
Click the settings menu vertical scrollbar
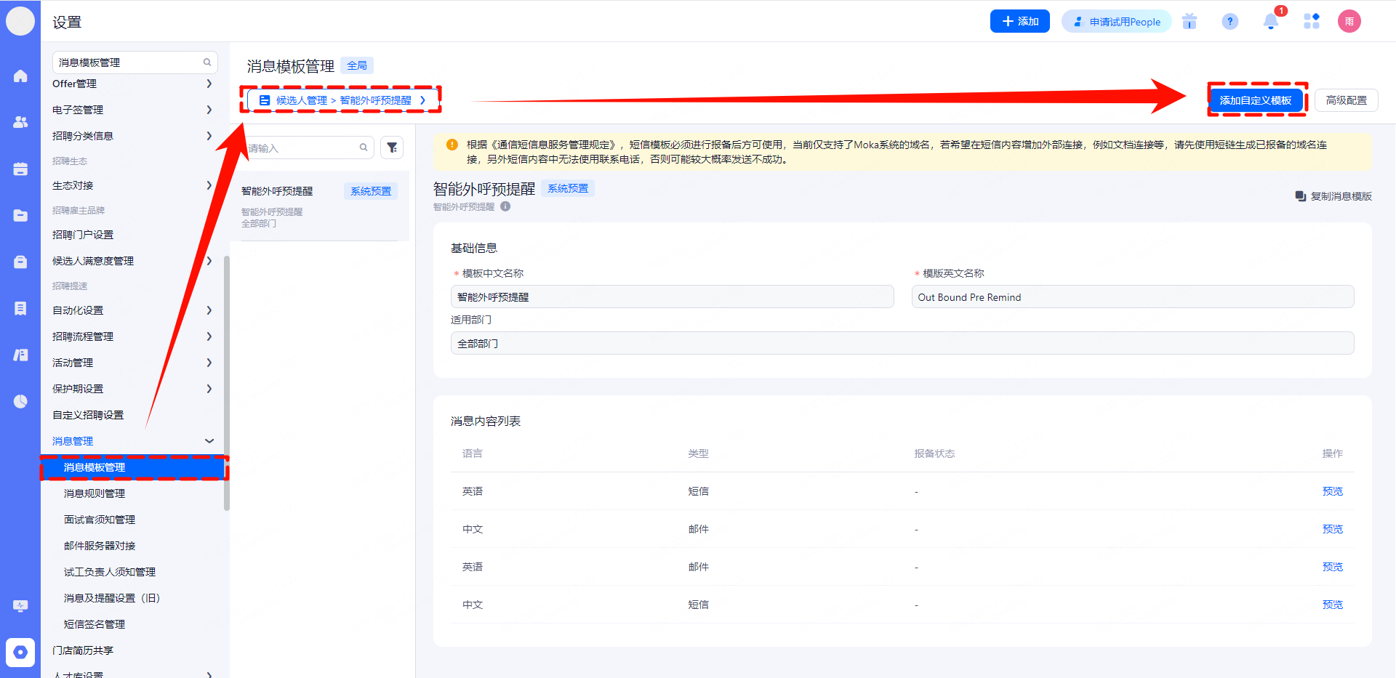226,383
